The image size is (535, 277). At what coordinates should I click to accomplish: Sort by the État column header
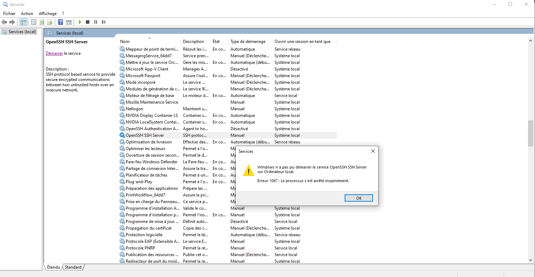click(x=220, y=41)
